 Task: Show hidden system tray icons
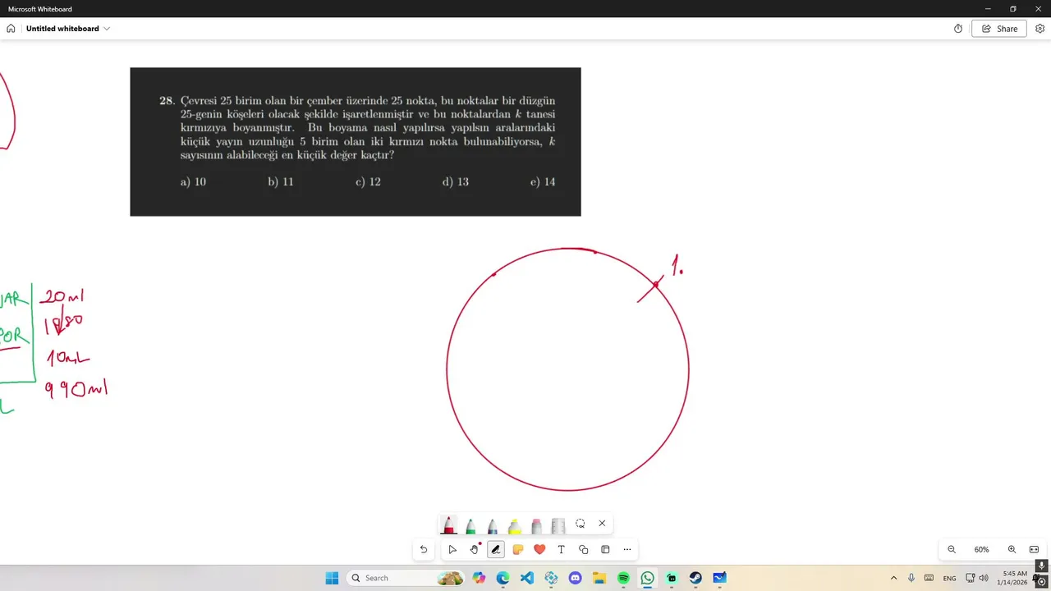coord(894,578)
